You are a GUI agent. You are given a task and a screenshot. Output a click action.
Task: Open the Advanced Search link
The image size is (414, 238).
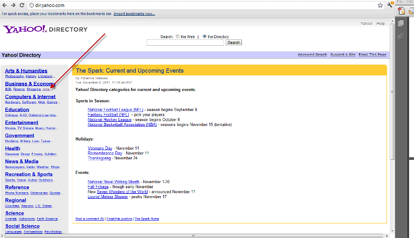312,55
